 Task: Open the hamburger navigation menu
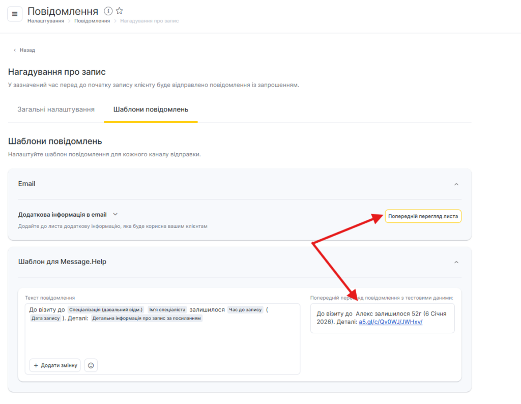(x=14, y=14)
